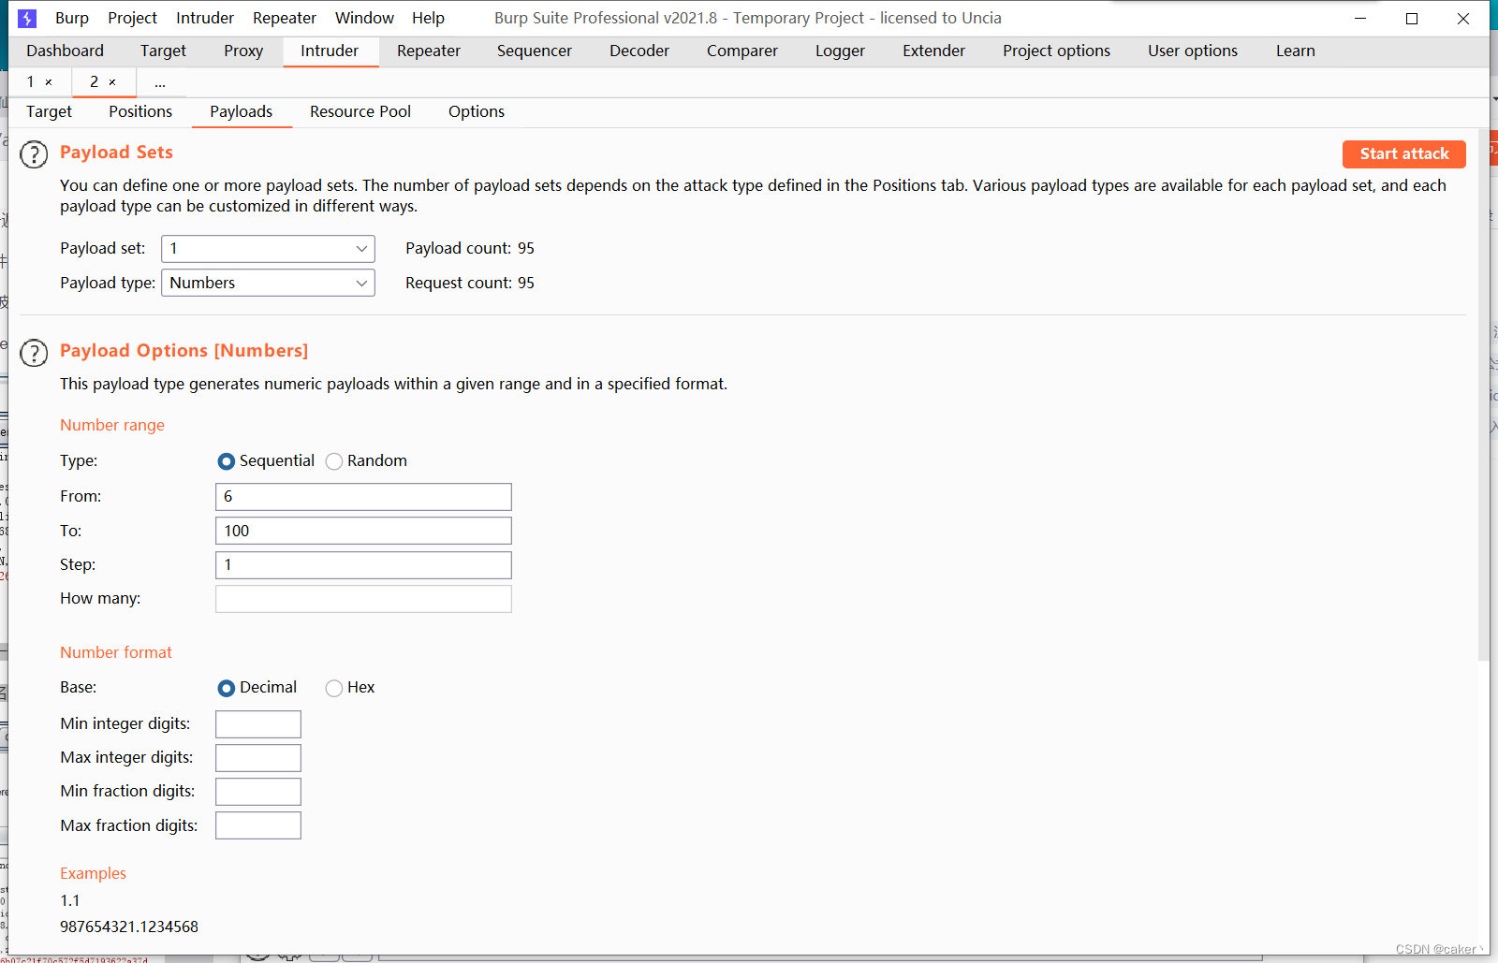
Task: Go to the Intruder Options sub-tab
Action: [x=477, y=111]
